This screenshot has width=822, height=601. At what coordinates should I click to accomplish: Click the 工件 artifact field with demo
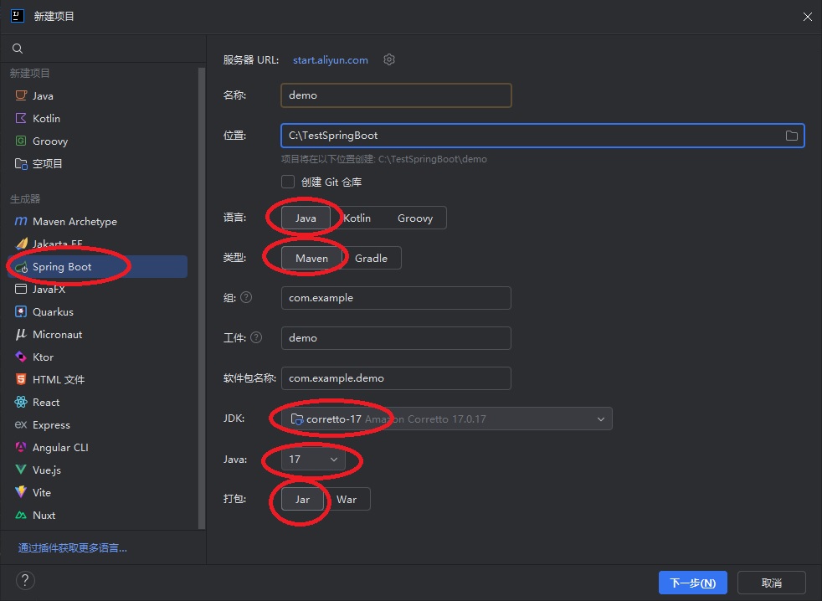click(396, 337)
